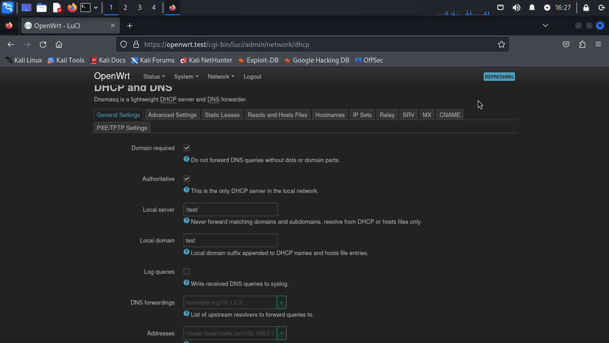Image resolution: width=609 pixels, height=343 pixels.
Task: Expand the Status dropdown menu
Action: click(x=154, y=77)
